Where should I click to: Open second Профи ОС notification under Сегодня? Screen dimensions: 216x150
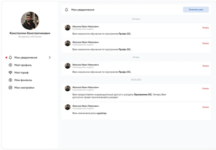tap(136, 46)
